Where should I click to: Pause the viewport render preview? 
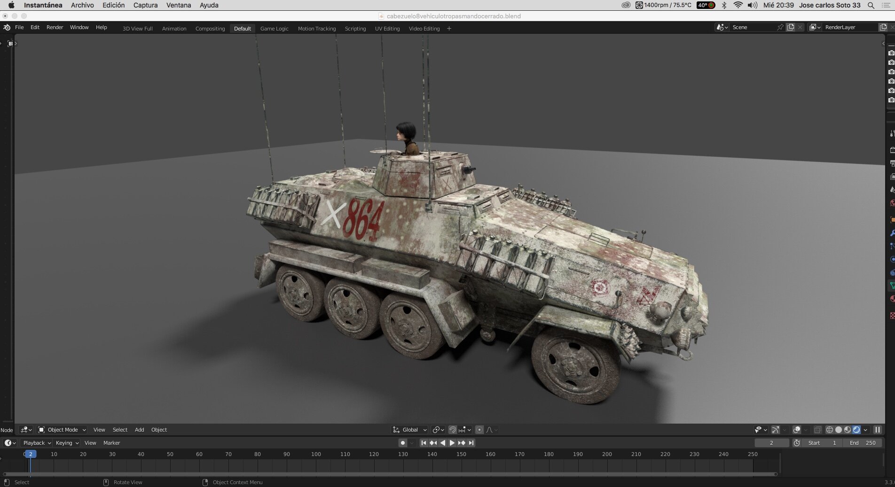877,430
